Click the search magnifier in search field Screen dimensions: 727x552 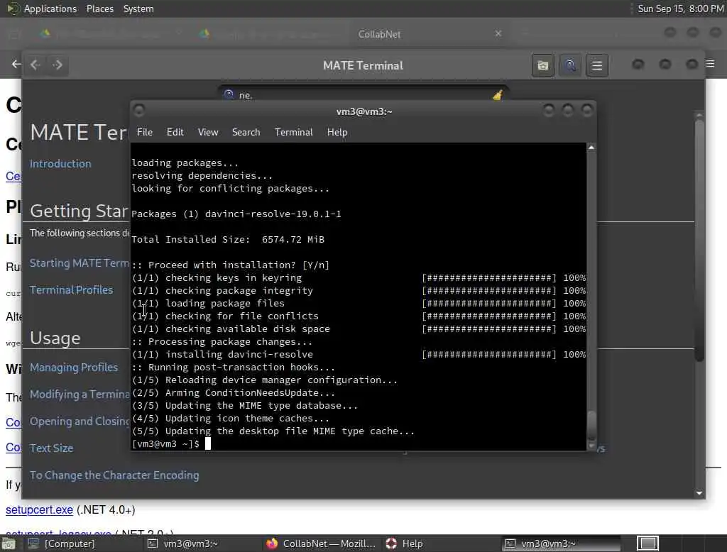coord(229,94)
